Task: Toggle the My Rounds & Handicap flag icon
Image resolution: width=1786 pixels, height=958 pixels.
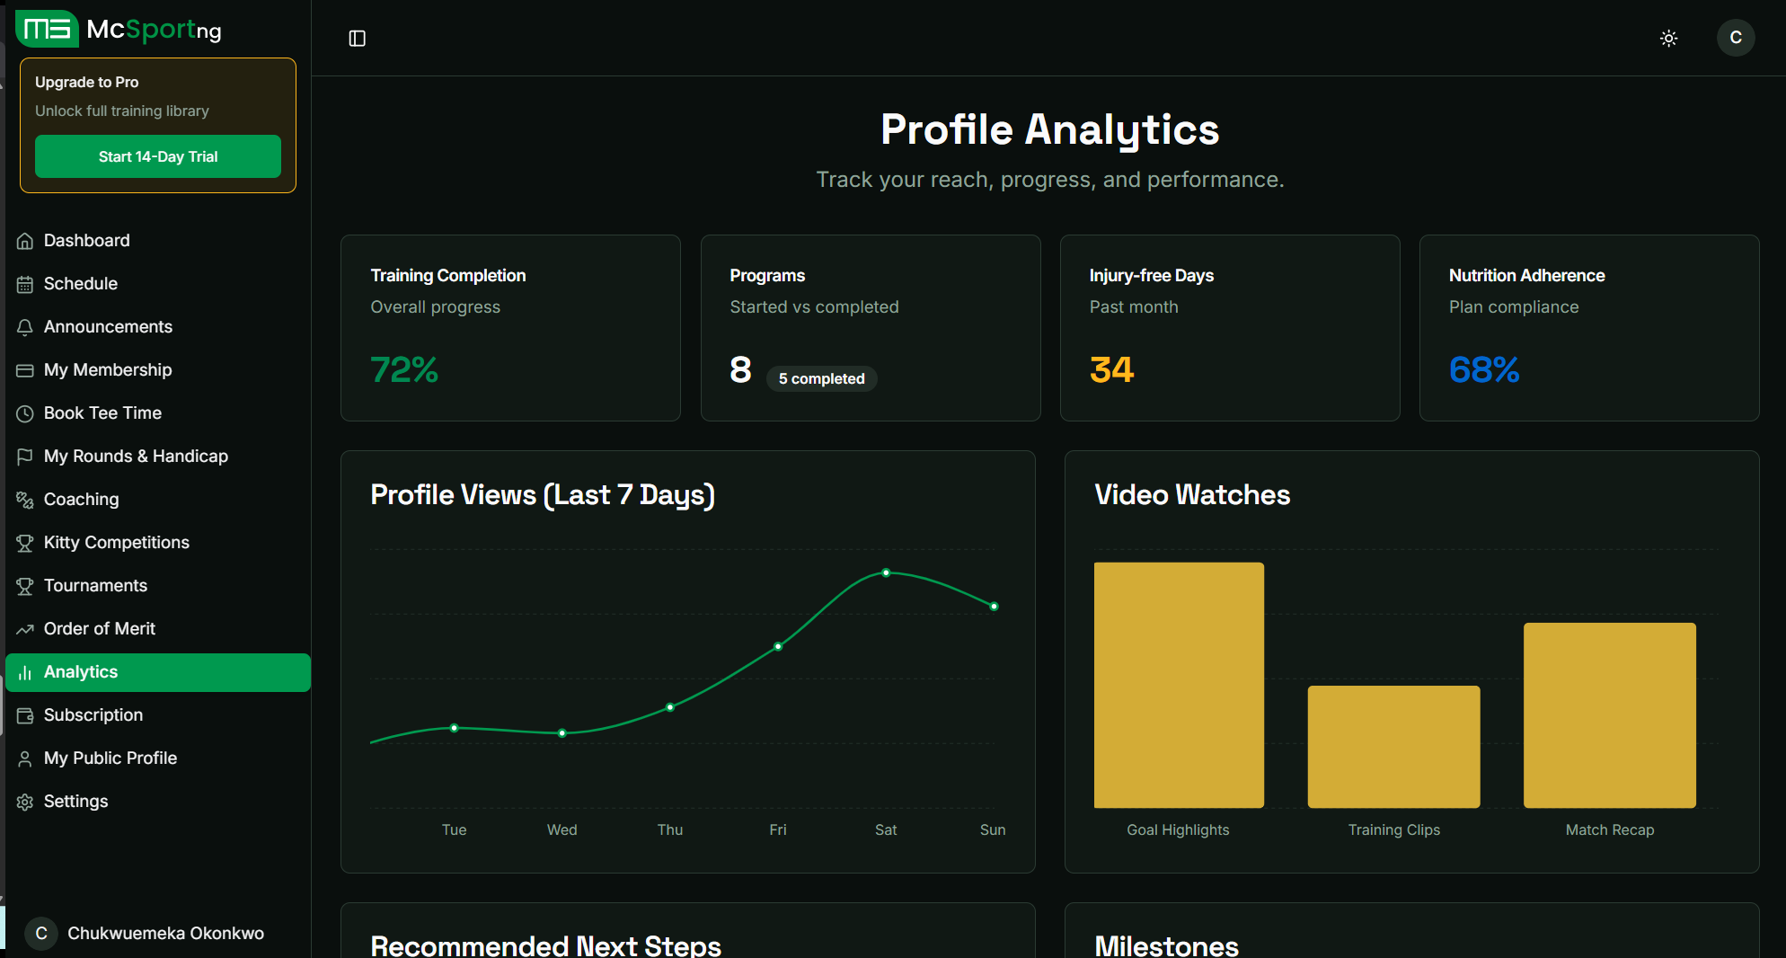Action: [25, 457]
